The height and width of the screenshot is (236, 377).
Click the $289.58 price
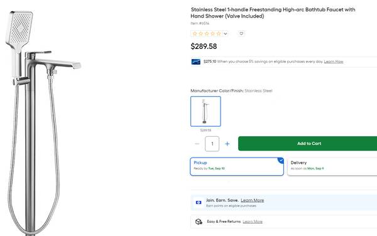coord(204,46)
